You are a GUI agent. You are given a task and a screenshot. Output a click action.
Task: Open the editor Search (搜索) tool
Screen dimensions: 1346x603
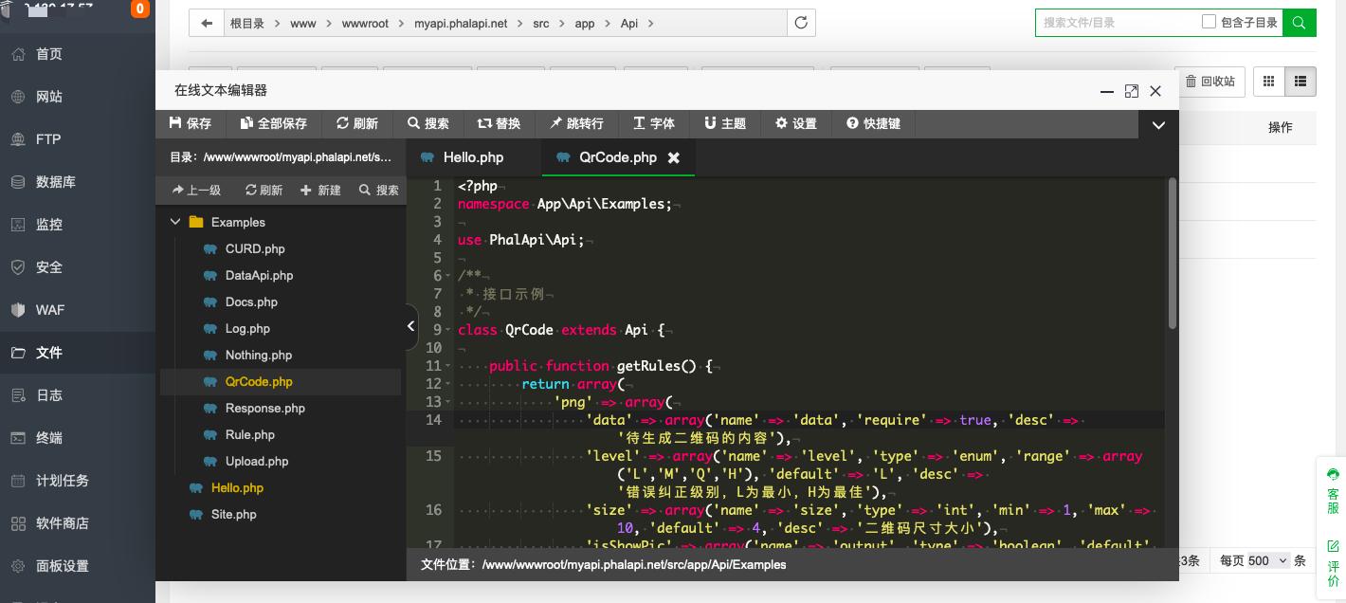pos(428,123)
